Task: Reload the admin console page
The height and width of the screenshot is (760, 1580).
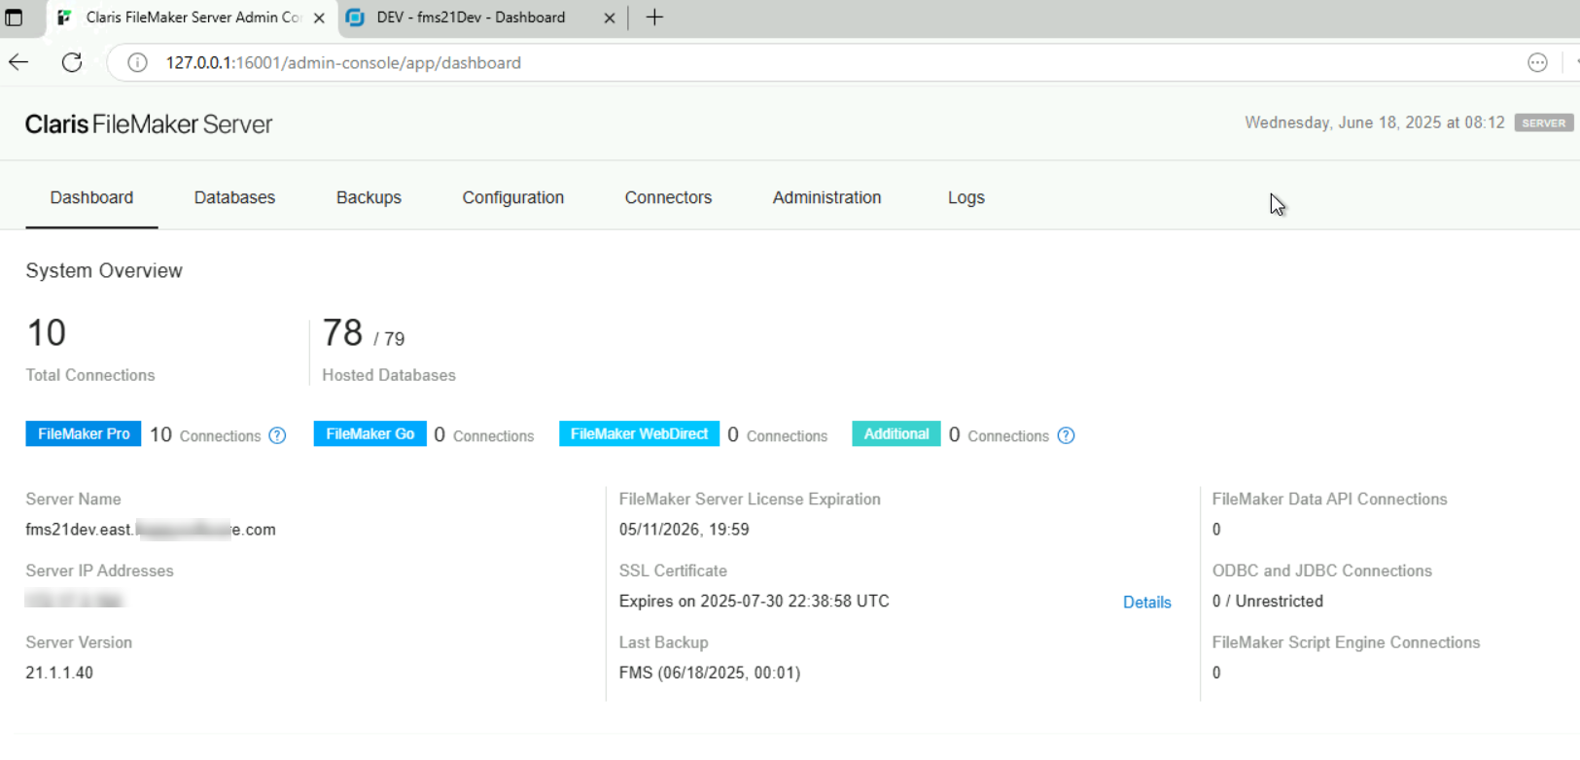Action: (x=72, y=62)
